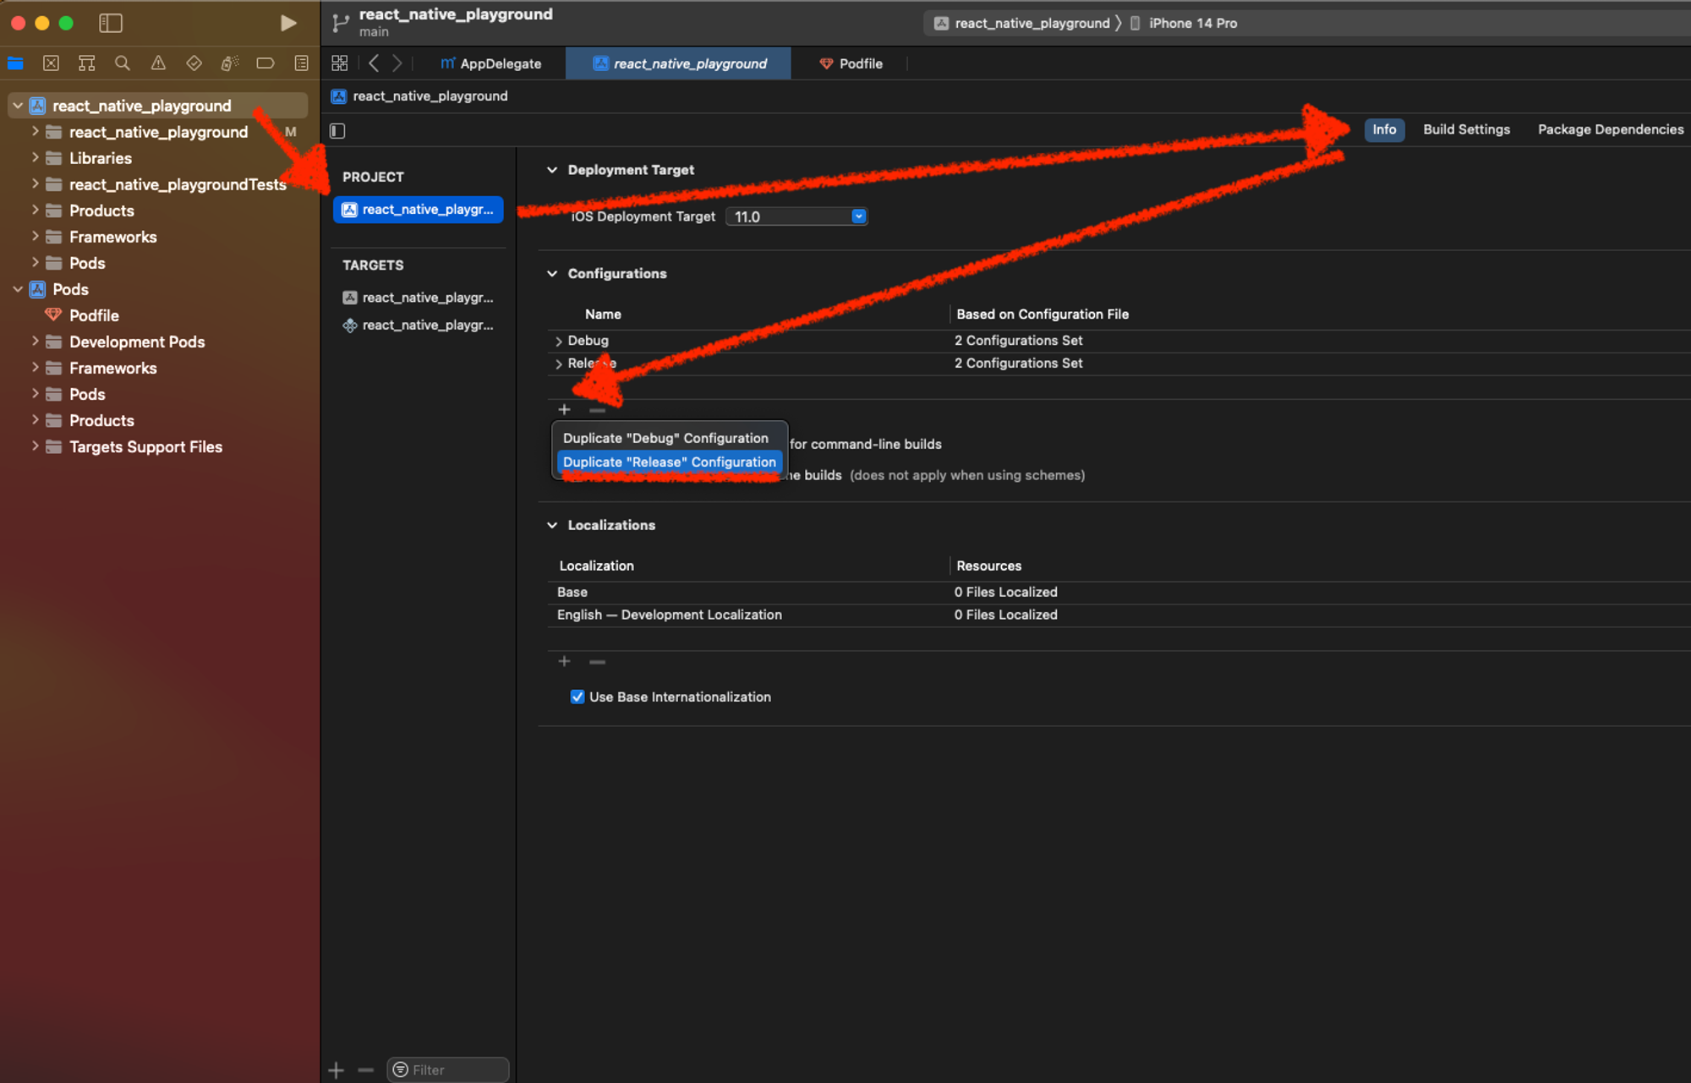Image resolution: width=1691 pixels, height=1083 pixels.
Task: Click react_native_playground in the breadcrumb bar
Action: click(430, 96)
